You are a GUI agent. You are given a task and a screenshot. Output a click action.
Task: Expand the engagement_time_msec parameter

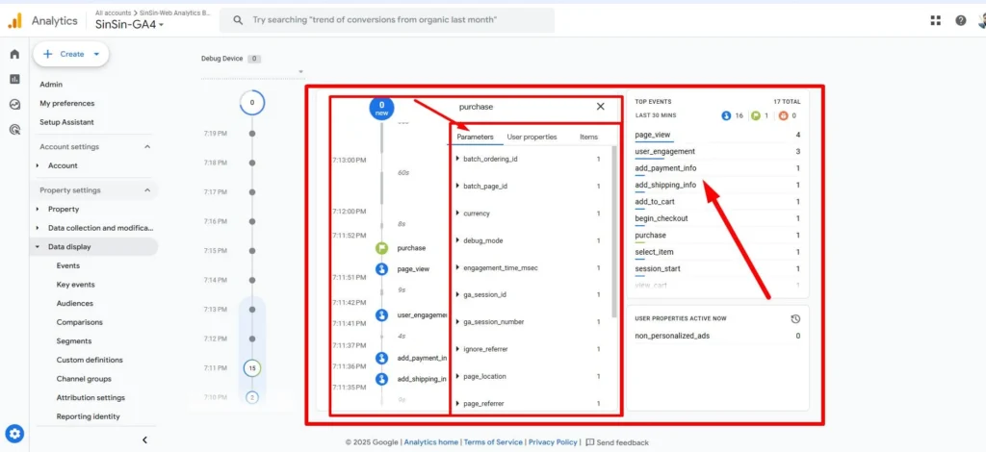coord(457,267)
